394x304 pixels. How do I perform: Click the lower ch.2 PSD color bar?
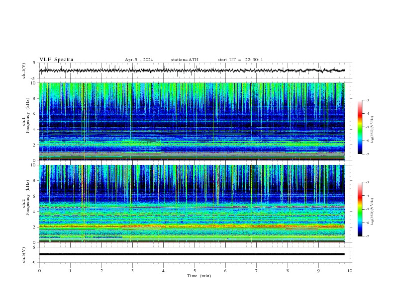pos(360,209)
